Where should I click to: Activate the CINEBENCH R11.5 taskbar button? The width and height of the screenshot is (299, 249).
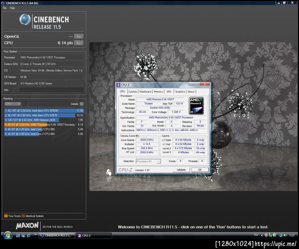tap(56, 236)
